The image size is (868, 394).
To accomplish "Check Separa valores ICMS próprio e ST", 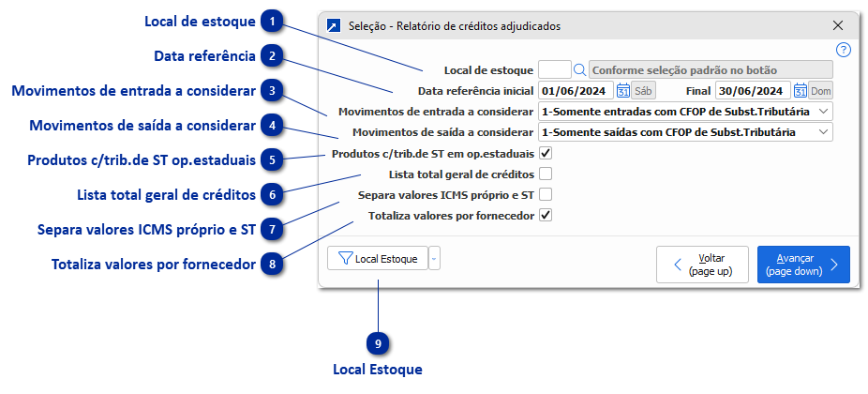I will point(546,195).
